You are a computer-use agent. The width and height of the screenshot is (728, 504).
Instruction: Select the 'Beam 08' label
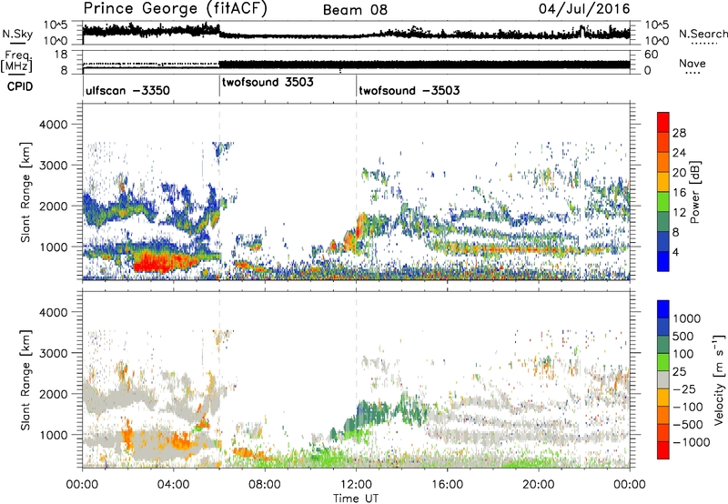[x=355, y=10]
